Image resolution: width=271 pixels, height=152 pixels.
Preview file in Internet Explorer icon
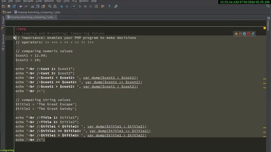253,34
